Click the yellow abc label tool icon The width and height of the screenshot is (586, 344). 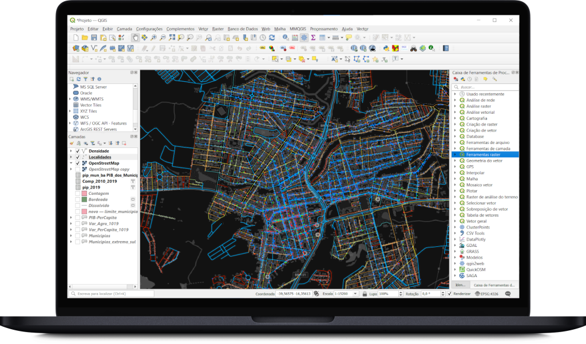click(263, 48)
